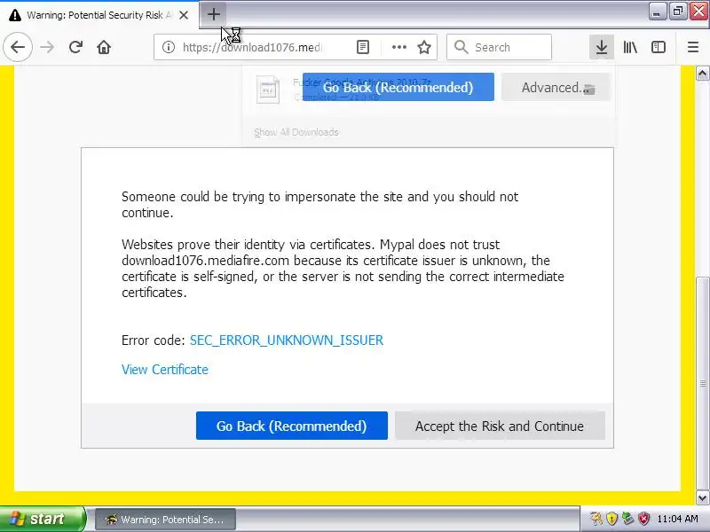Click the vertical scrollbar thumb

(x=702, y=384)
